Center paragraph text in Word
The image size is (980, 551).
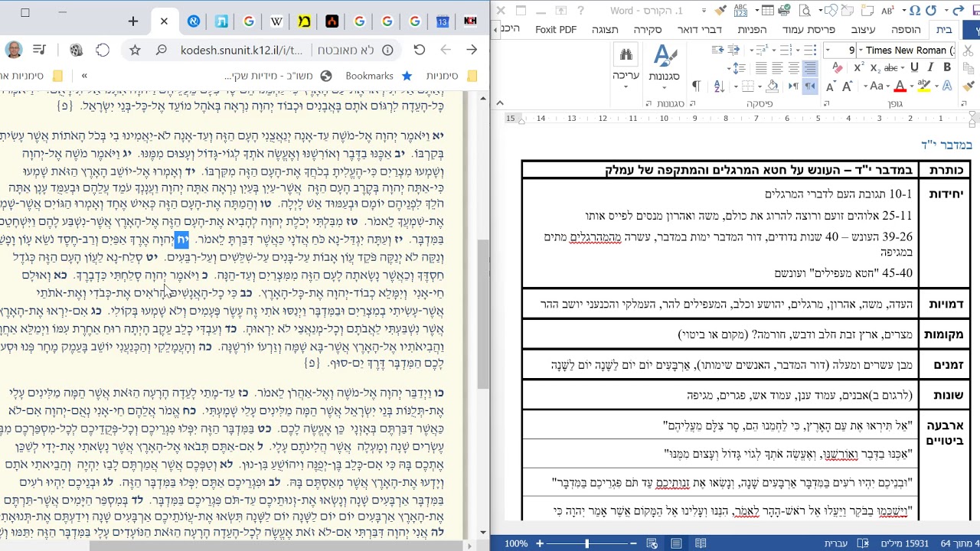click(x=794, y=67)
